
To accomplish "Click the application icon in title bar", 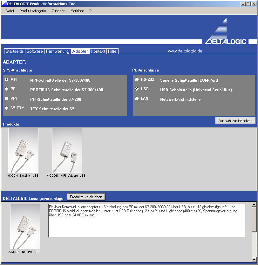I will coord(4,4).
